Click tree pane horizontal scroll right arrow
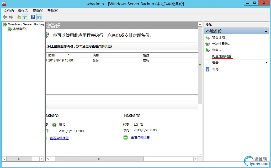271x168 pixels. [41, 159]
